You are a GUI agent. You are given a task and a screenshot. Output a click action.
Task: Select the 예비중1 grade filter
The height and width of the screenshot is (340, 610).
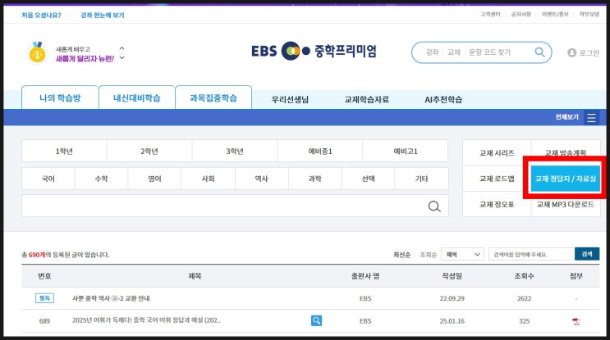click(x=320, y=151)
